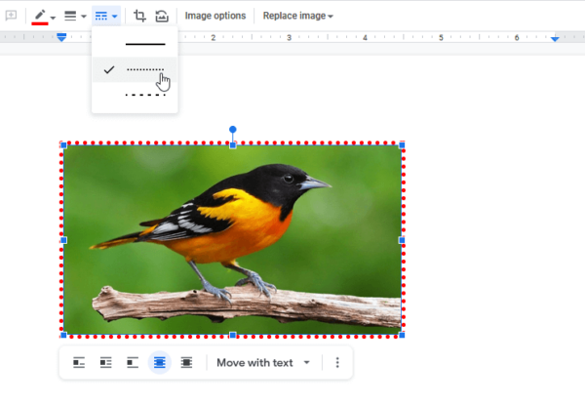Open Image options panel

pos(214,17)
